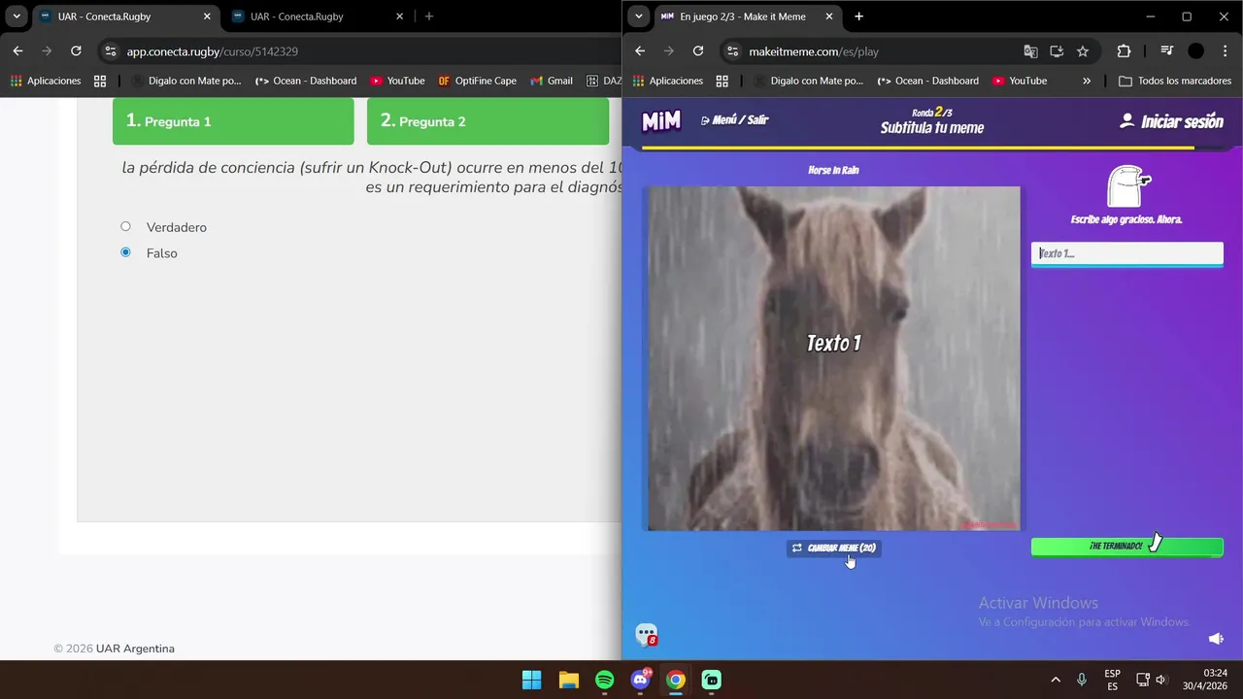Open Digalo con Mate bookmark in left window
This screenshot has height=699, width=1243.
coord(186,81)
